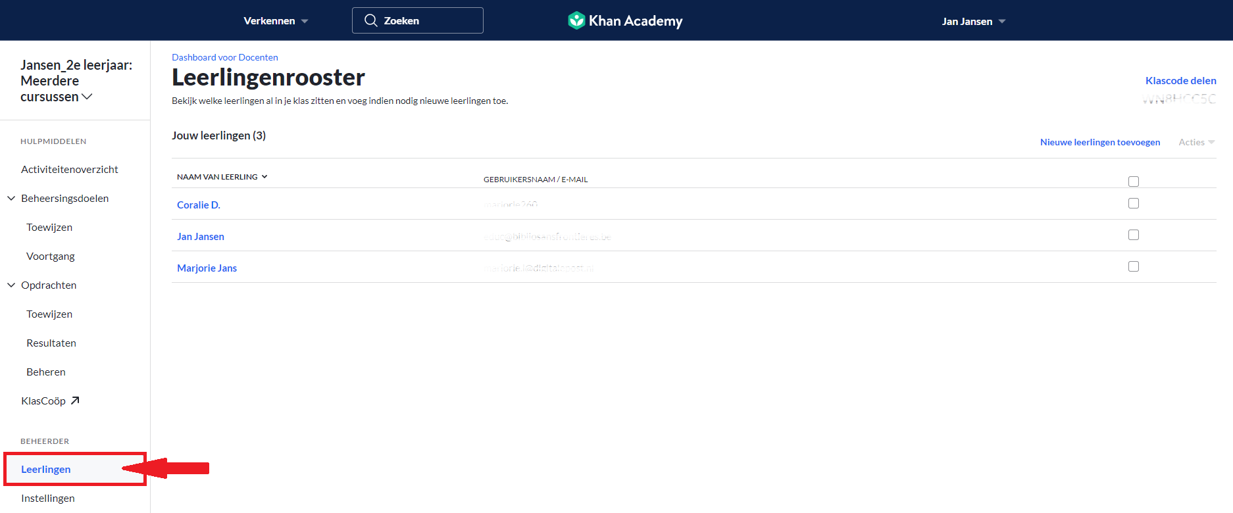Open Activiteitenoverzicht in sidebar

pos(70,169)
